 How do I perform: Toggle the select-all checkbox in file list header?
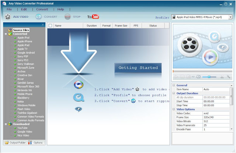point(51,26)
